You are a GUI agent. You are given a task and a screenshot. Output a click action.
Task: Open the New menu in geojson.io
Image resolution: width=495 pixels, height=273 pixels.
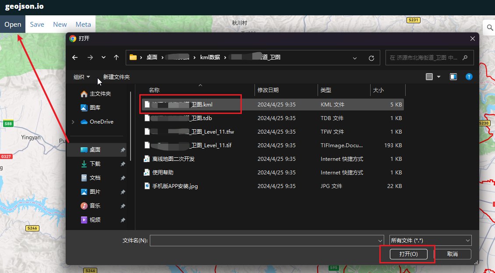pos(60,25)
